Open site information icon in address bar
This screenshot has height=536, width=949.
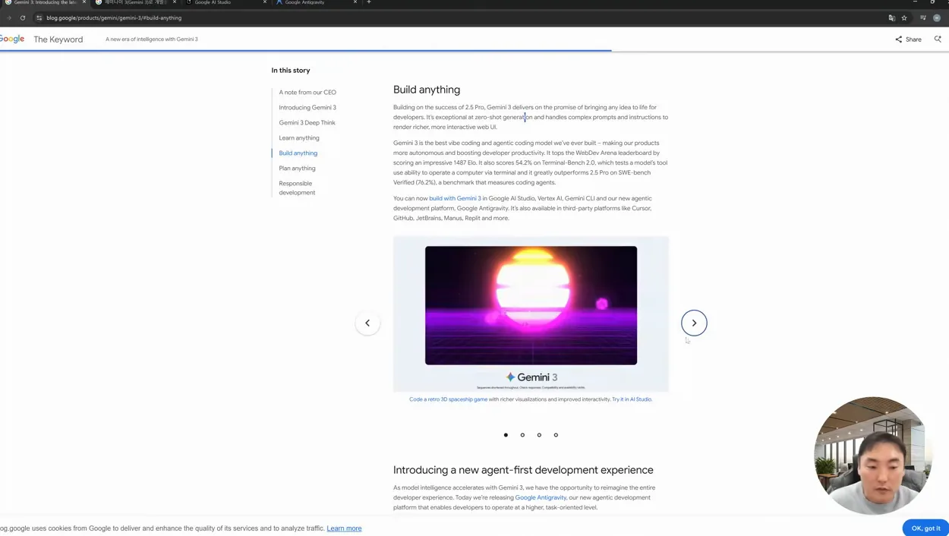pos(39,17)
